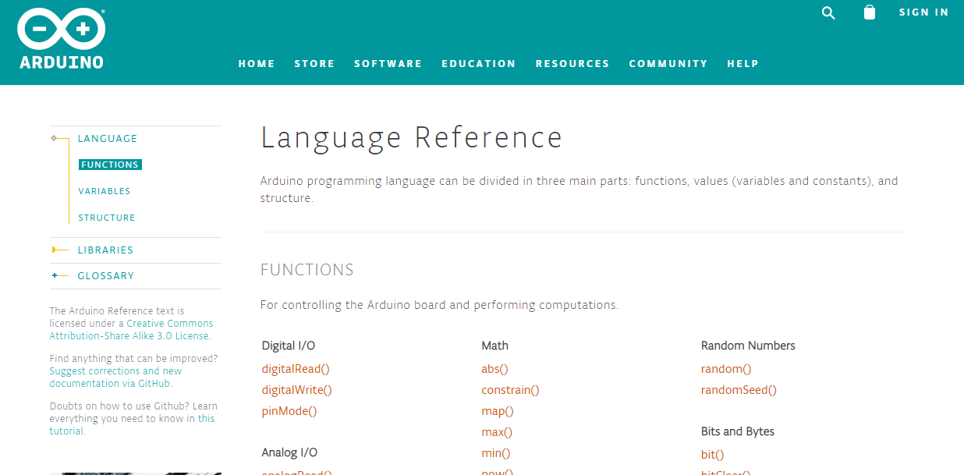This screenshot has height=475, width=964.
Task: Click the Sign In button
Action: (923, 12)
